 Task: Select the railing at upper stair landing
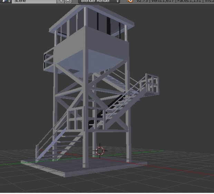[x=152, y=84]
